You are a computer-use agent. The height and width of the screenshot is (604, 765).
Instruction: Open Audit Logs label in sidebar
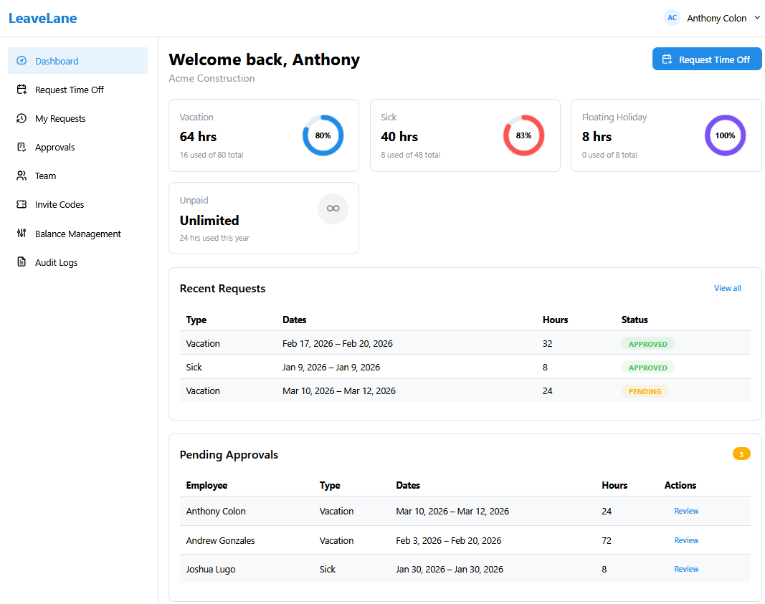point(56,262)
